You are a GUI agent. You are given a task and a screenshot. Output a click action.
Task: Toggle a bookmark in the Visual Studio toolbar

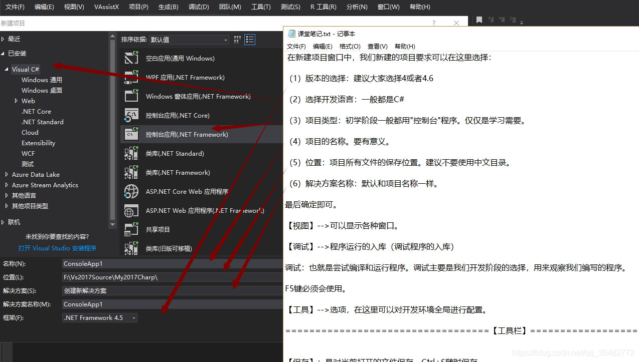pyautogui.click(x=479, y=20)
